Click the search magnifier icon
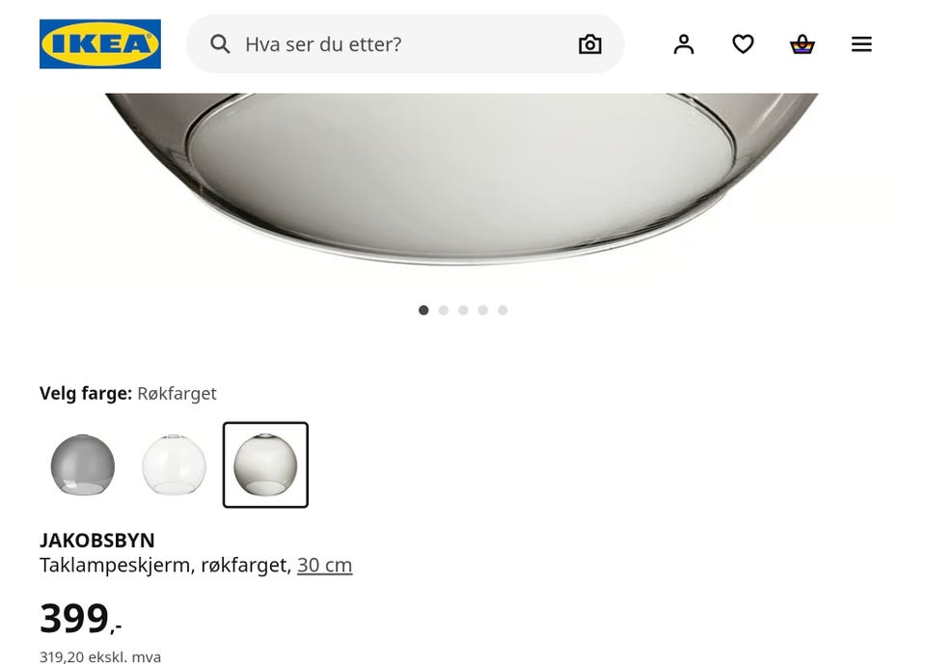Screen dimensions: 926x668 (220, 44)
